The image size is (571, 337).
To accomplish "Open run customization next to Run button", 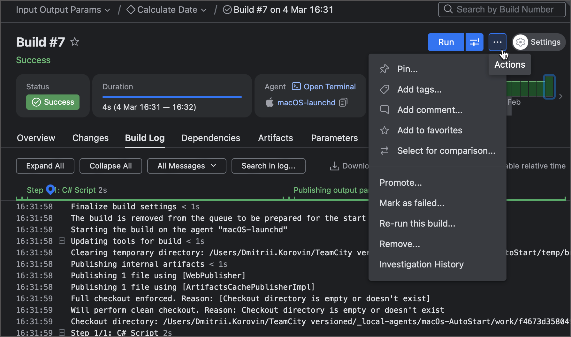I will [x=475, y=42].
